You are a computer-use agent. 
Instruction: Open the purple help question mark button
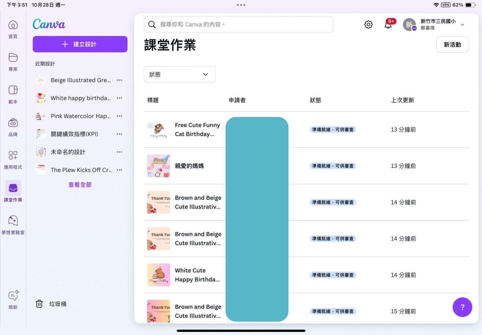[x=462, y=307]
